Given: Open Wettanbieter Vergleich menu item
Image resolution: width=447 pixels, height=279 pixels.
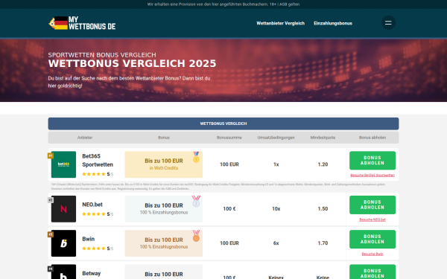Looking at the screenshot, I should point(281,23).
